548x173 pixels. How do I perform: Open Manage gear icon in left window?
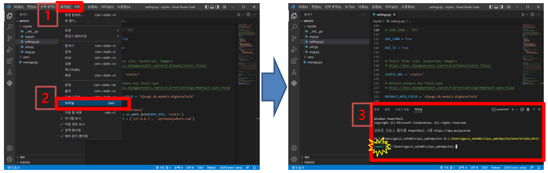[10, 159]
